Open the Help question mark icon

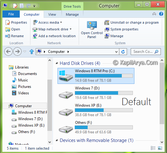click(x=161, y=14)
